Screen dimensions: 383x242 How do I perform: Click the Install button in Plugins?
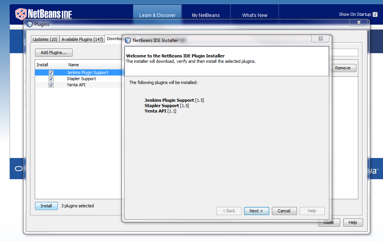[x=46, y=206]
